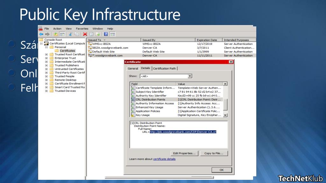
Task: Select the Trusted Devices tree item
Action: pos(65,91)
